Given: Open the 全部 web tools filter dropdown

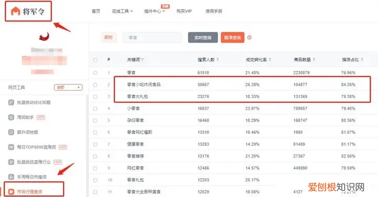Looking at the screenshot, I should [x=68, y=87].
